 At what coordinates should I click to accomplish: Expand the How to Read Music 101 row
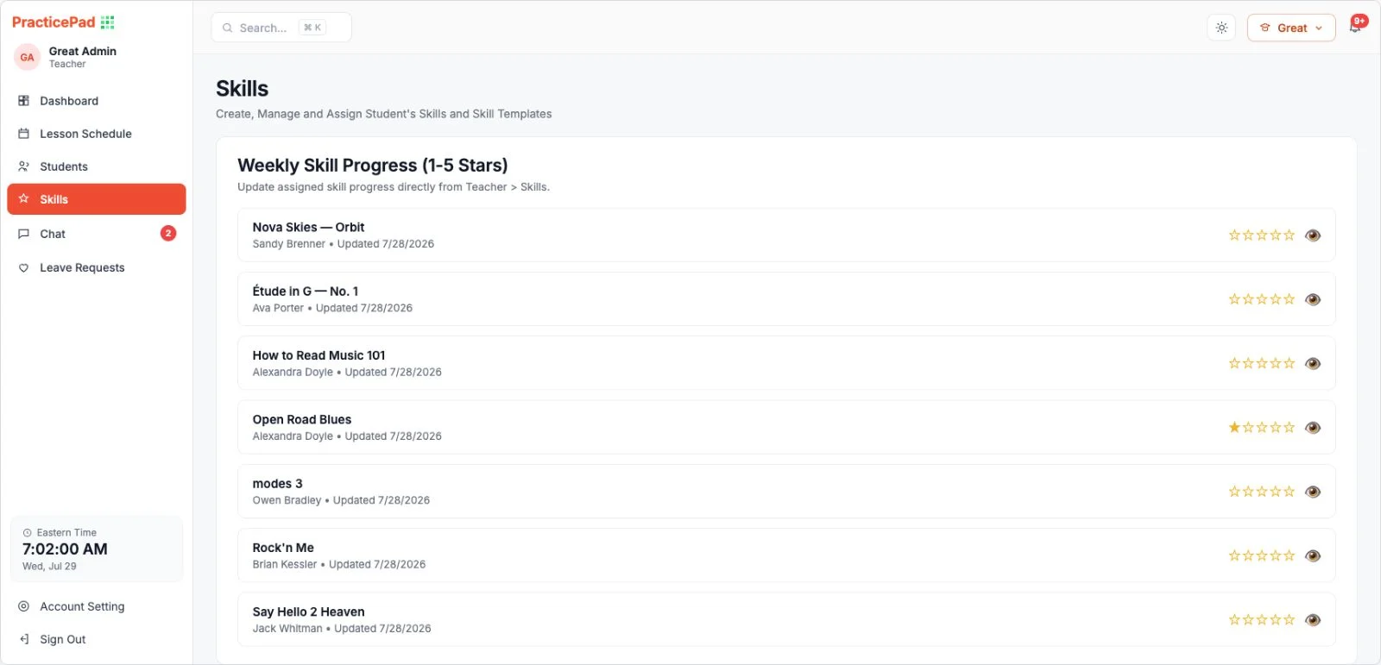(x=786, y=363)
